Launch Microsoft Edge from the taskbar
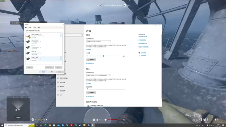This screenshot has width=226, height=127. tap(45, 125)
